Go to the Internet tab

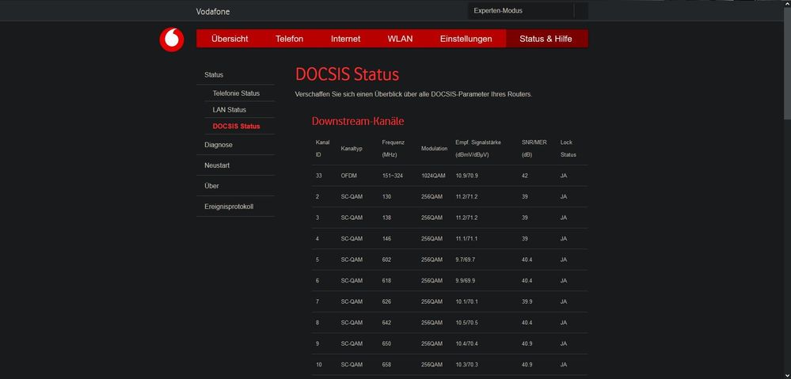345,39
